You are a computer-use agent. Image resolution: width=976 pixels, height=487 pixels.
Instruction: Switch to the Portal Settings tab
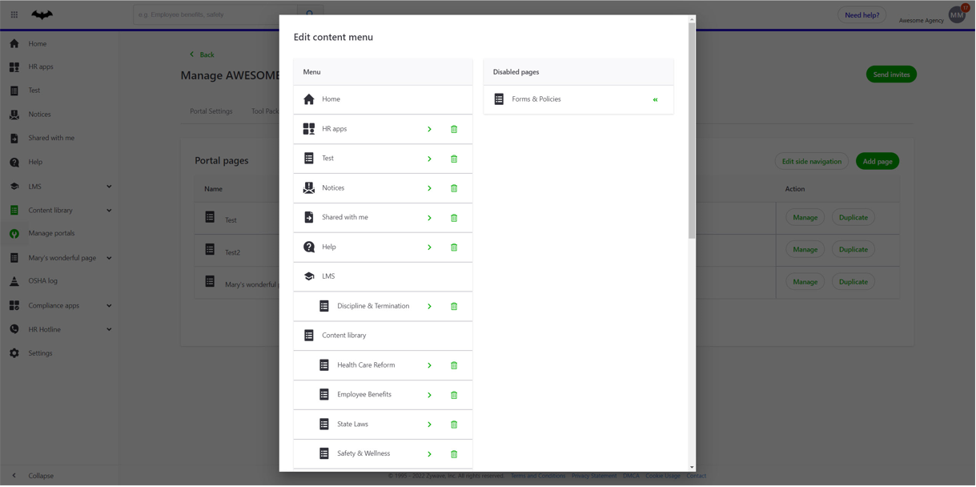tap(211, 111)
